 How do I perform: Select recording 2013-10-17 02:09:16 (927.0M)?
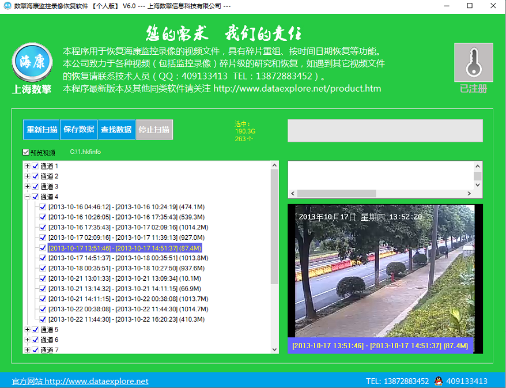[127, 238]
